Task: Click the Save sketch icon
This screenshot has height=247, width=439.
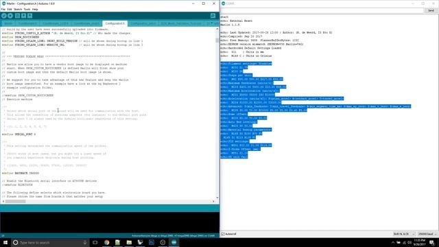Action: pyautogui.click(x=30, y=16)
